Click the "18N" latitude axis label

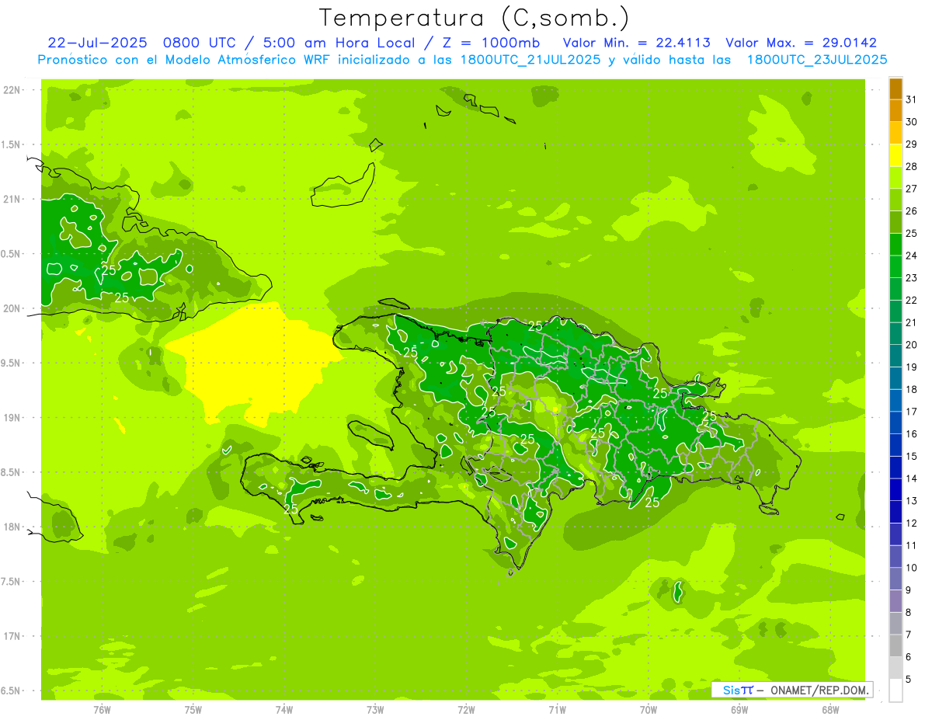(12, 527)
